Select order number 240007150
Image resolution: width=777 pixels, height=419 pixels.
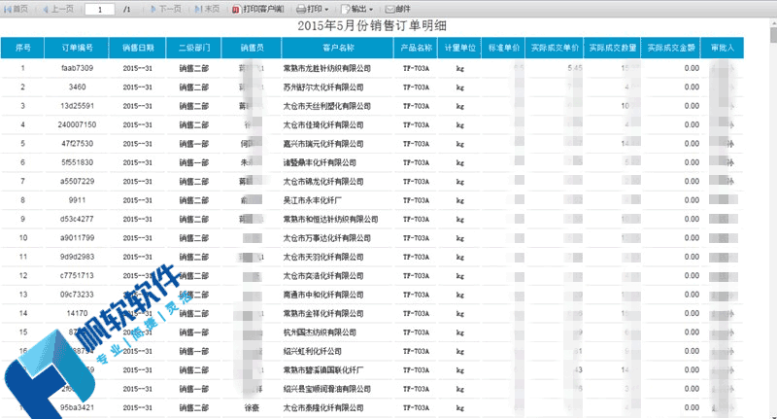pyautogui.click(x=77, y=124)
